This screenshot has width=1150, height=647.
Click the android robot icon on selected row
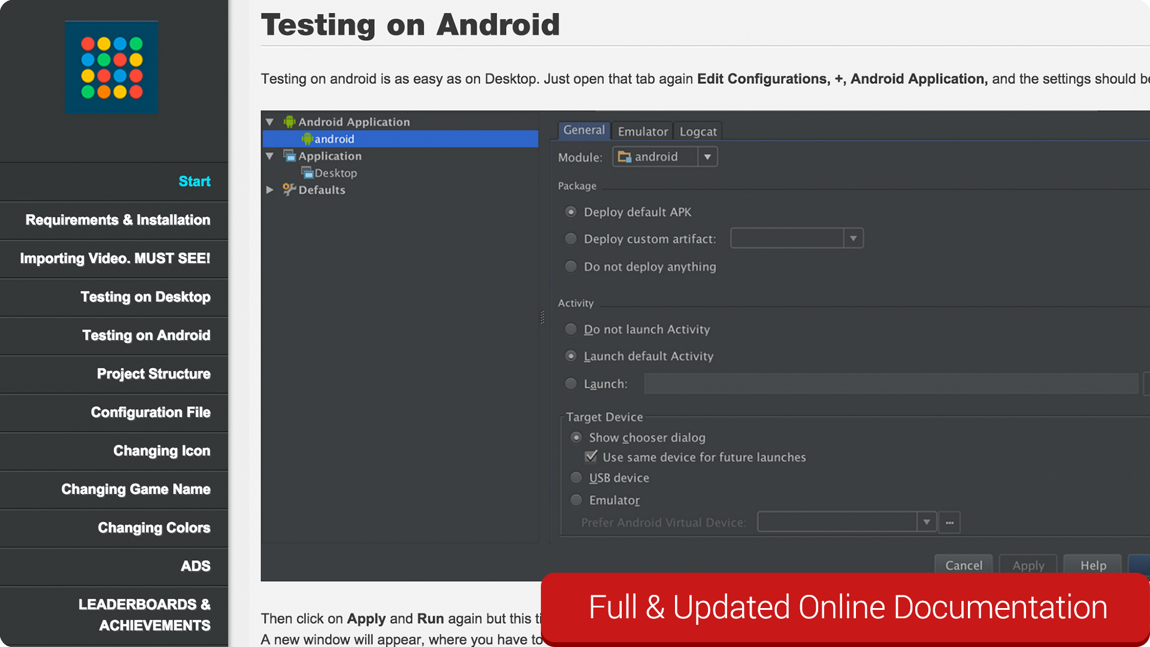click(307, 139)
